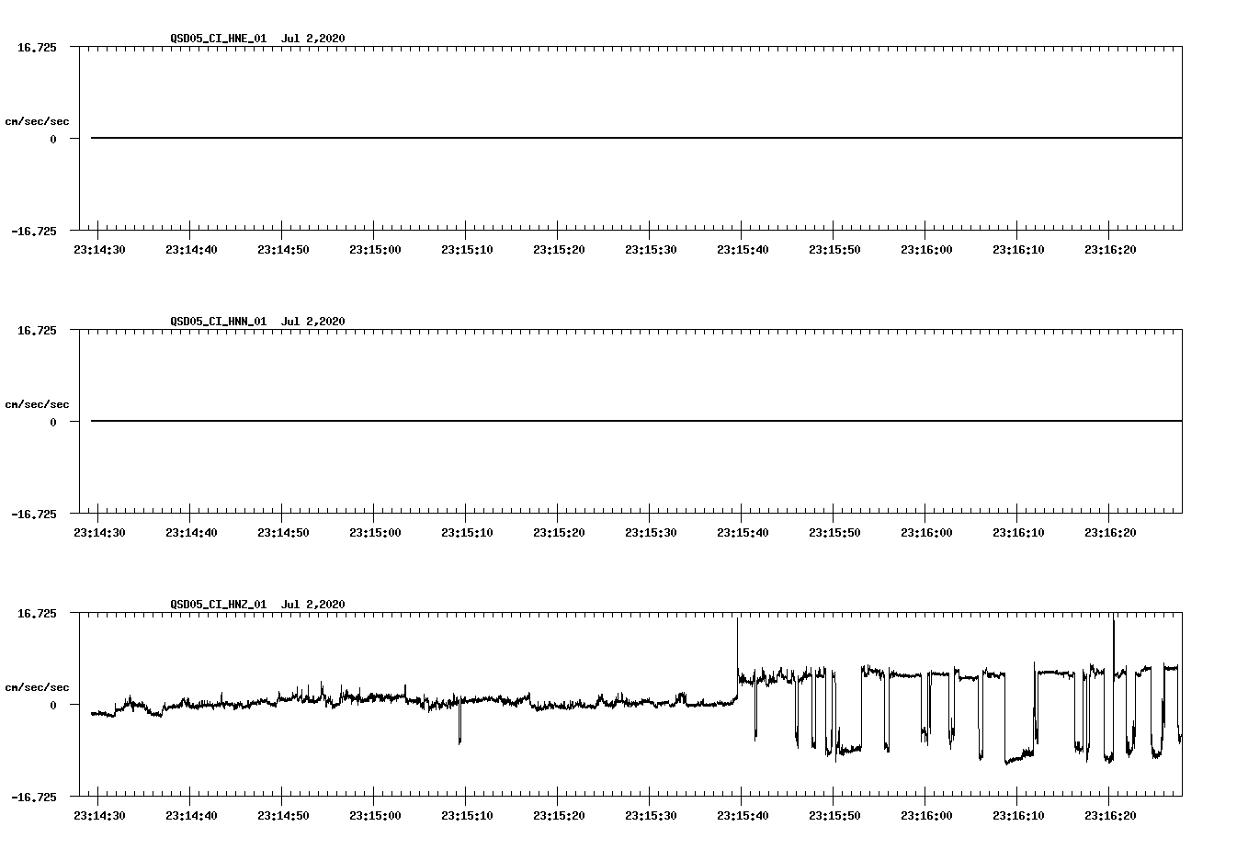1248x849 pixels.
Task: Click the QSD05_CI_HNN_01 plot title
Action: pyautogui.click(x=257, y=322)
